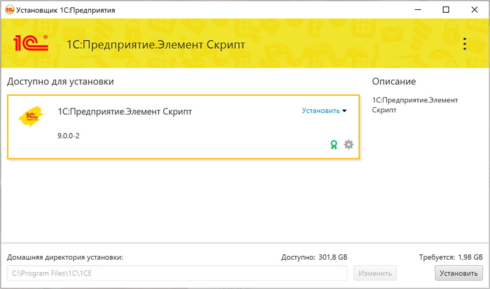
Task: Click the description text under Описание
Action: coord(414,105)
